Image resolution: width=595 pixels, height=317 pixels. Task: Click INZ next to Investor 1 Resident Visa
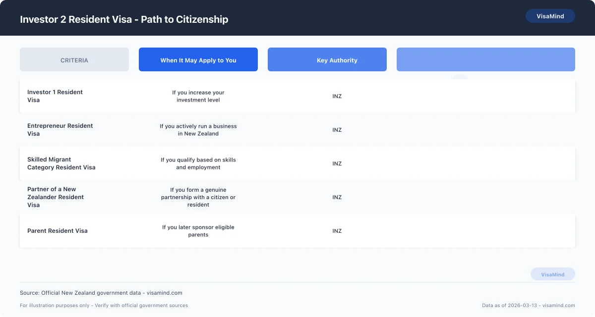337,96
